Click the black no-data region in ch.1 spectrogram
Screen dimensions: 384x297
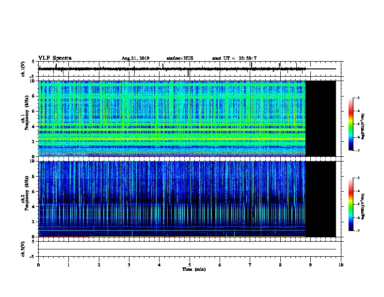(320, 118)
